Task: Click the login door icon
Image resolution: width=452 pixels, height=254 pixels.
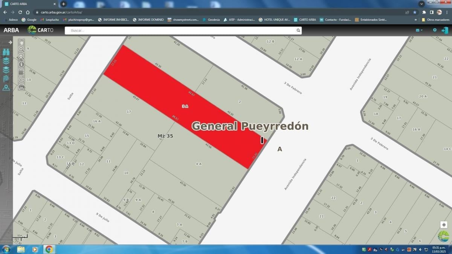Action: (445, 30)
